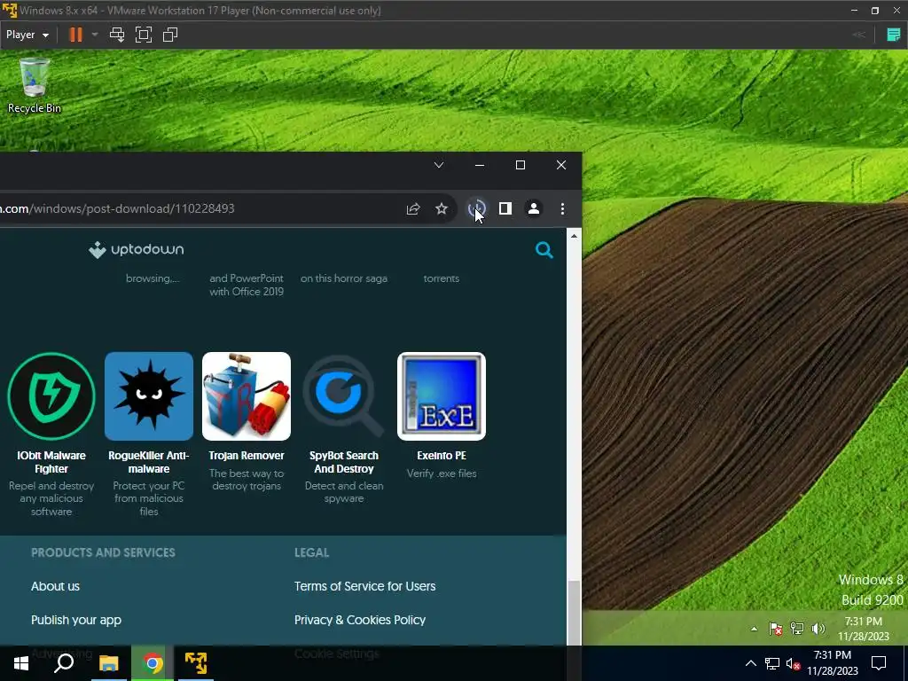Screen dimensions: 908x681
Task: Click the 'LEGAL' footer heading
Action: [311, 552]
